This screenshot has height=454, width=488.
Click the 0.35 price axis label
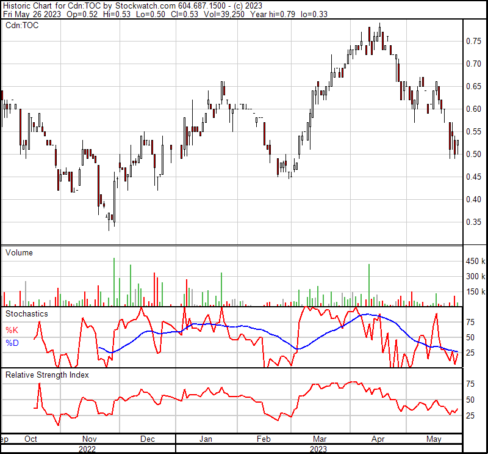pyautogui.click(x=473, y=222)
